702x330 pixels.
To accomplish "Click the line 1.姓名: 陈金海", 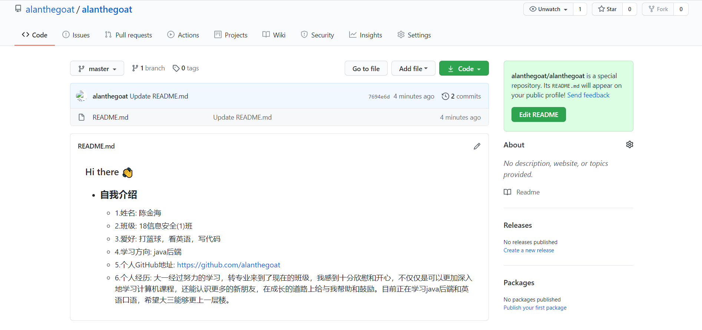I will click(x=138, y=213).
